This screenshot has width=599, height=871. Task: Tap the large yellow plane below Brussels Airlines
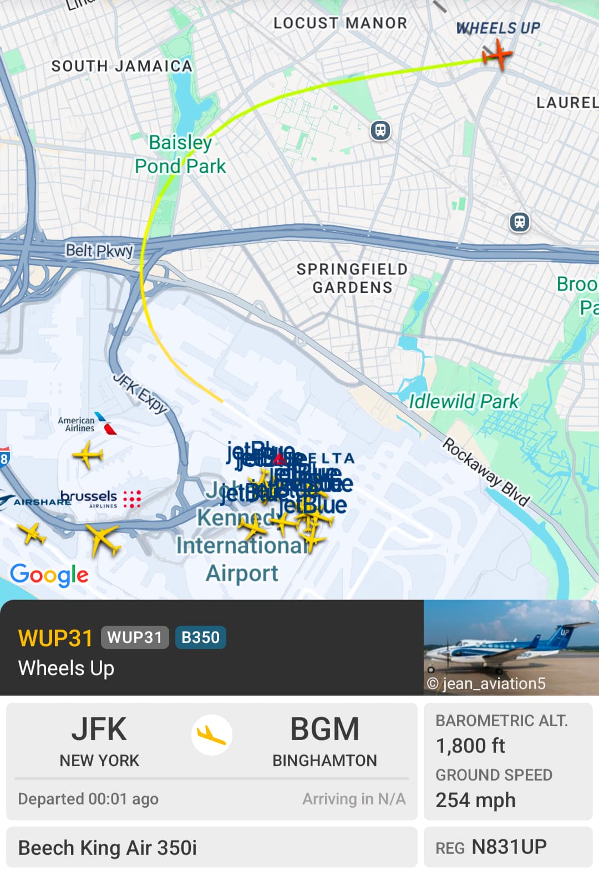[103, 540]
